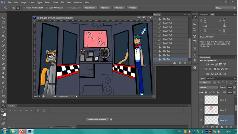Click Create Frame Animation button

coord(97,119)
